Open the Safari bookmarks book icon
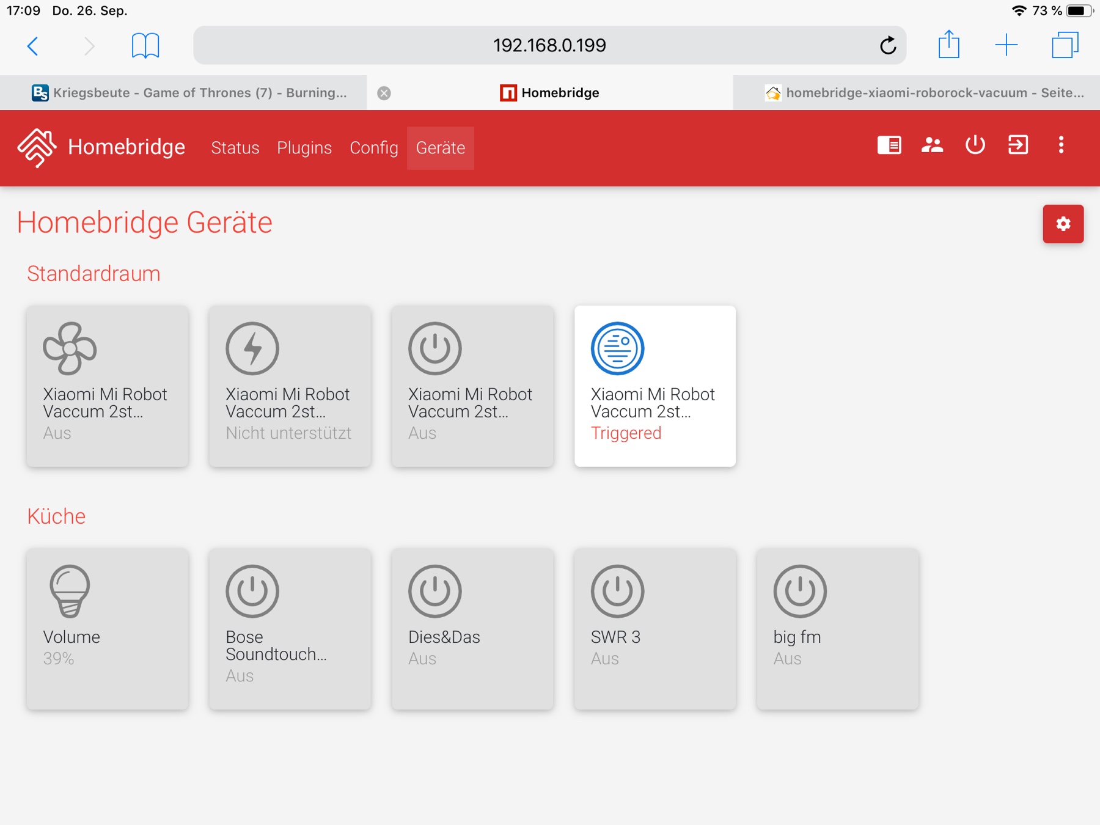 [x=145, y=45]
